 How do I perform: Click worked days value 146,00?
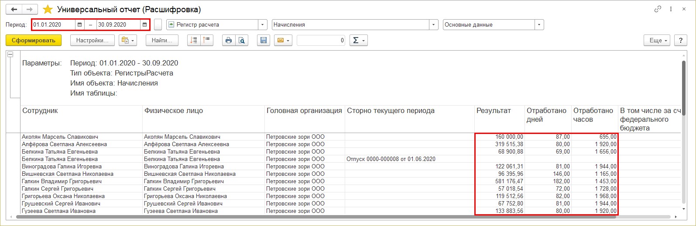(x=548, y=174)
